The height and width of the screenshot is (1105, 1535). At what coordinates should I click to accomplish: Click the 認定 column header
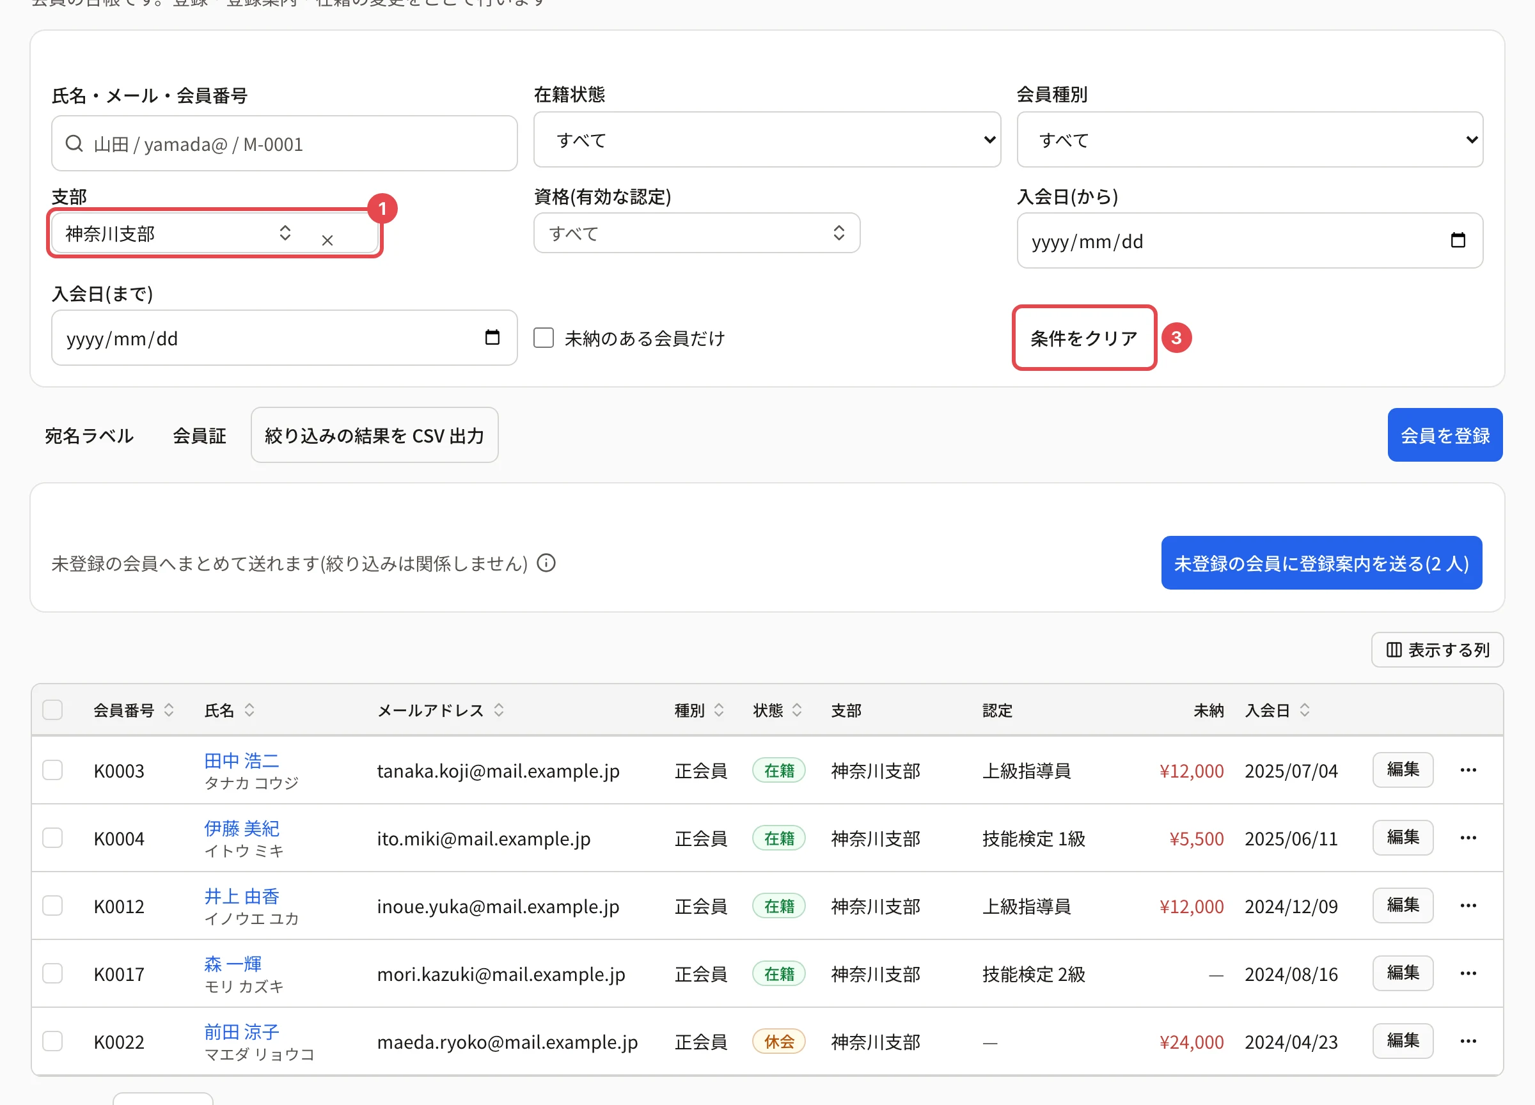(997, 710)
